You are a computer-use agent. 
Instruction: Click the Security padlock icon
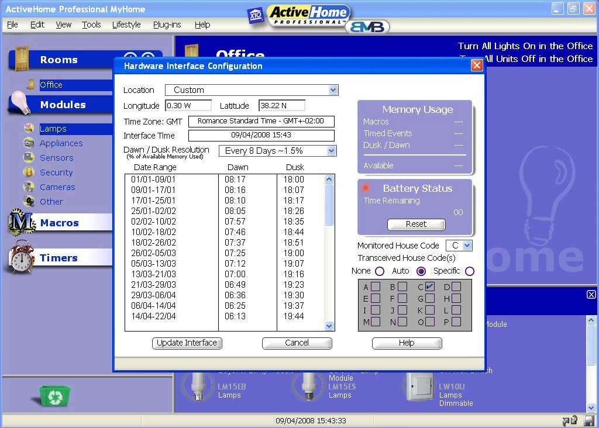click(x=28, y=172)
